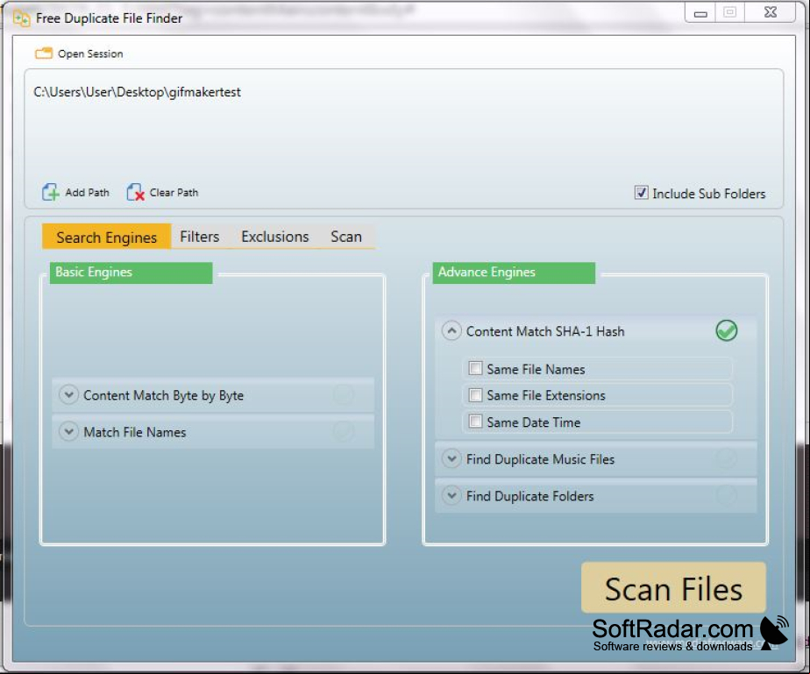The image size is (810, 674).
Task: Collapse the Content Match SHA-1 Hash section
Action: point(451,330)
